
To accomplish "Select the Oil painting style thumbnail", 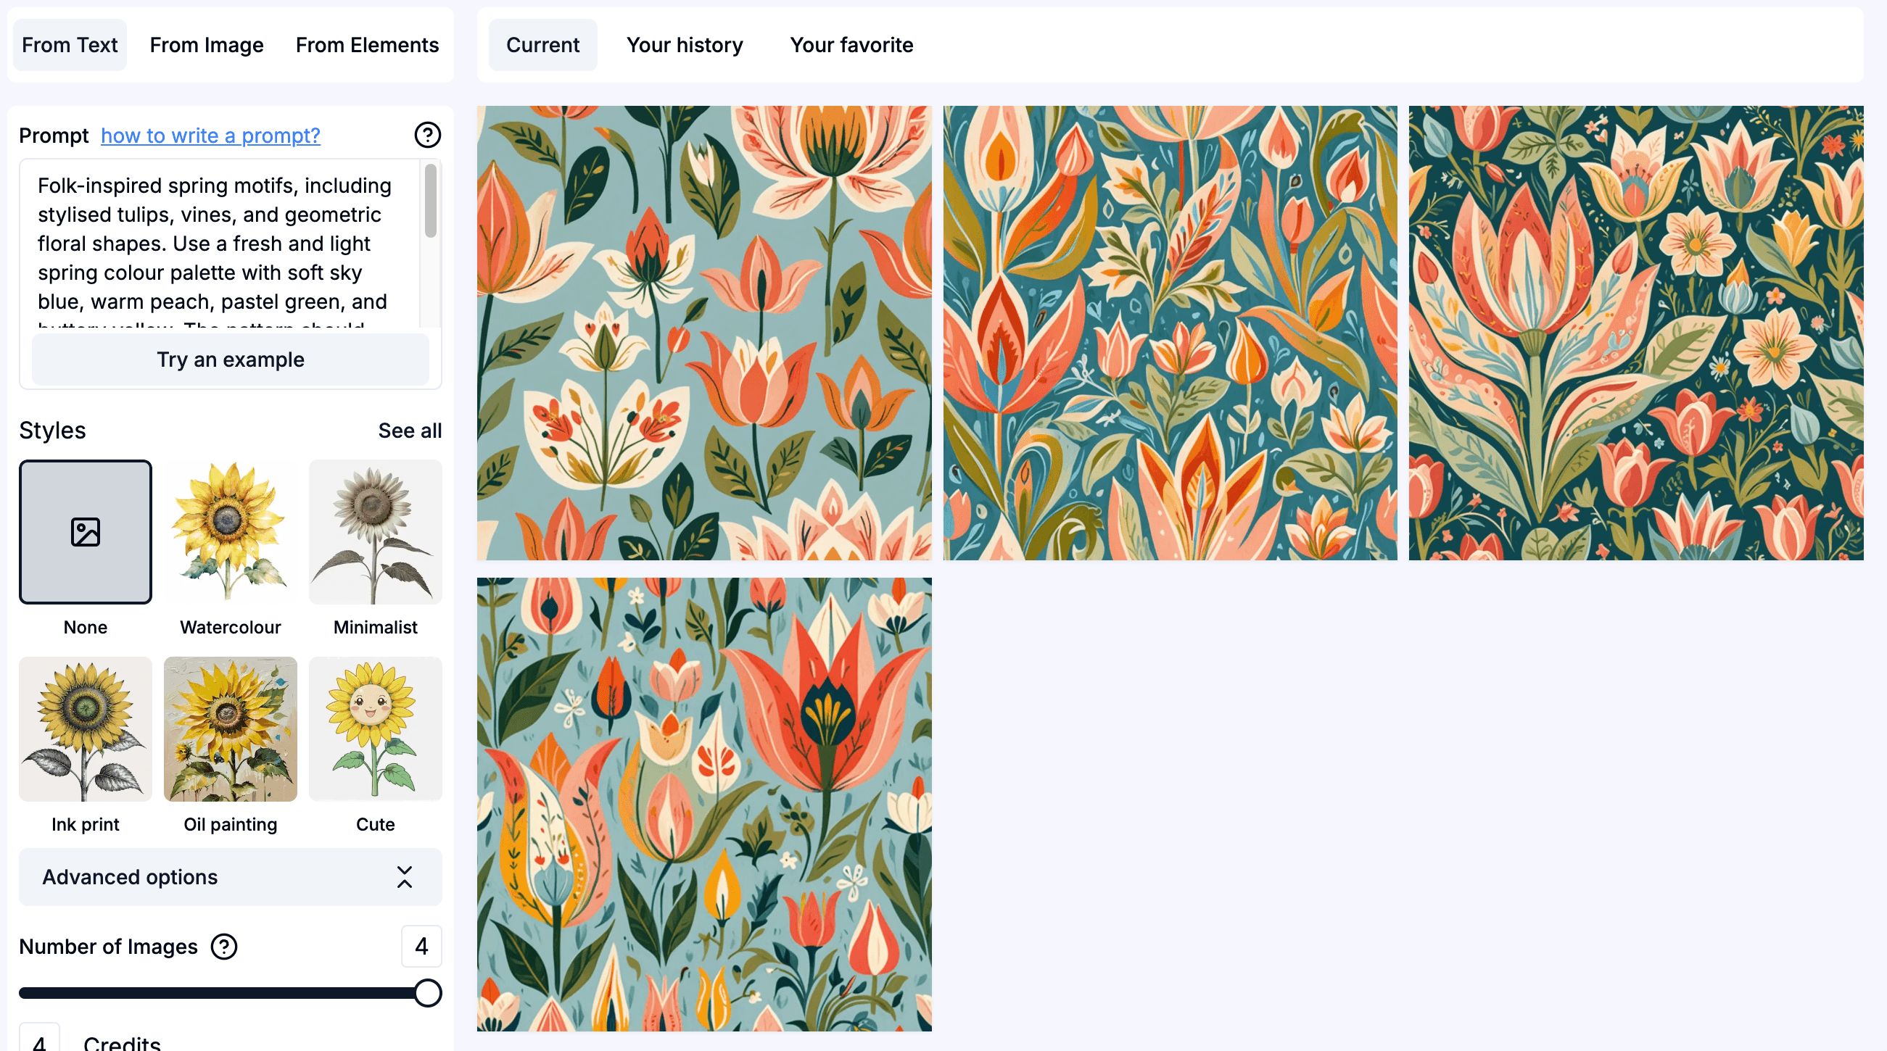I will click(x=230, y=729).
